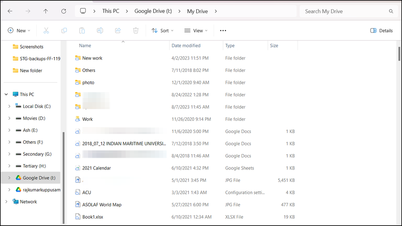Go back to previous folder
The height and width of the screenshot is (226, 402).
10,11
